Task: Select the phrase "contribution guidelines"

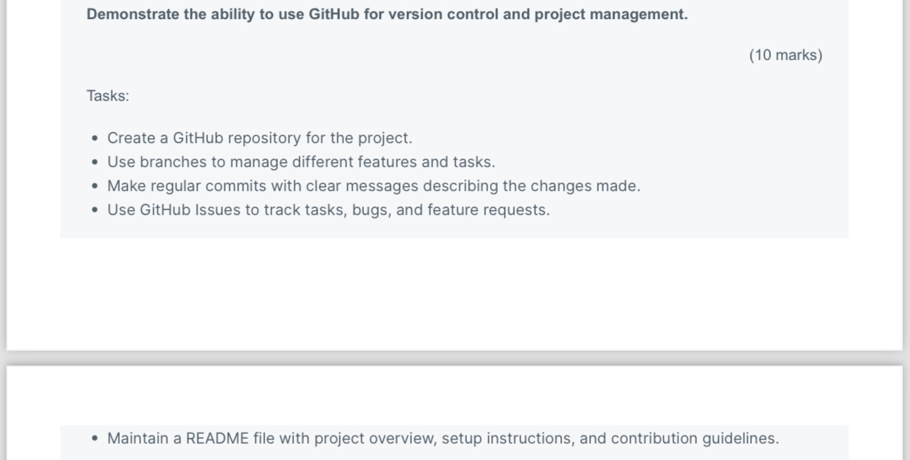Action: point(695,438)
